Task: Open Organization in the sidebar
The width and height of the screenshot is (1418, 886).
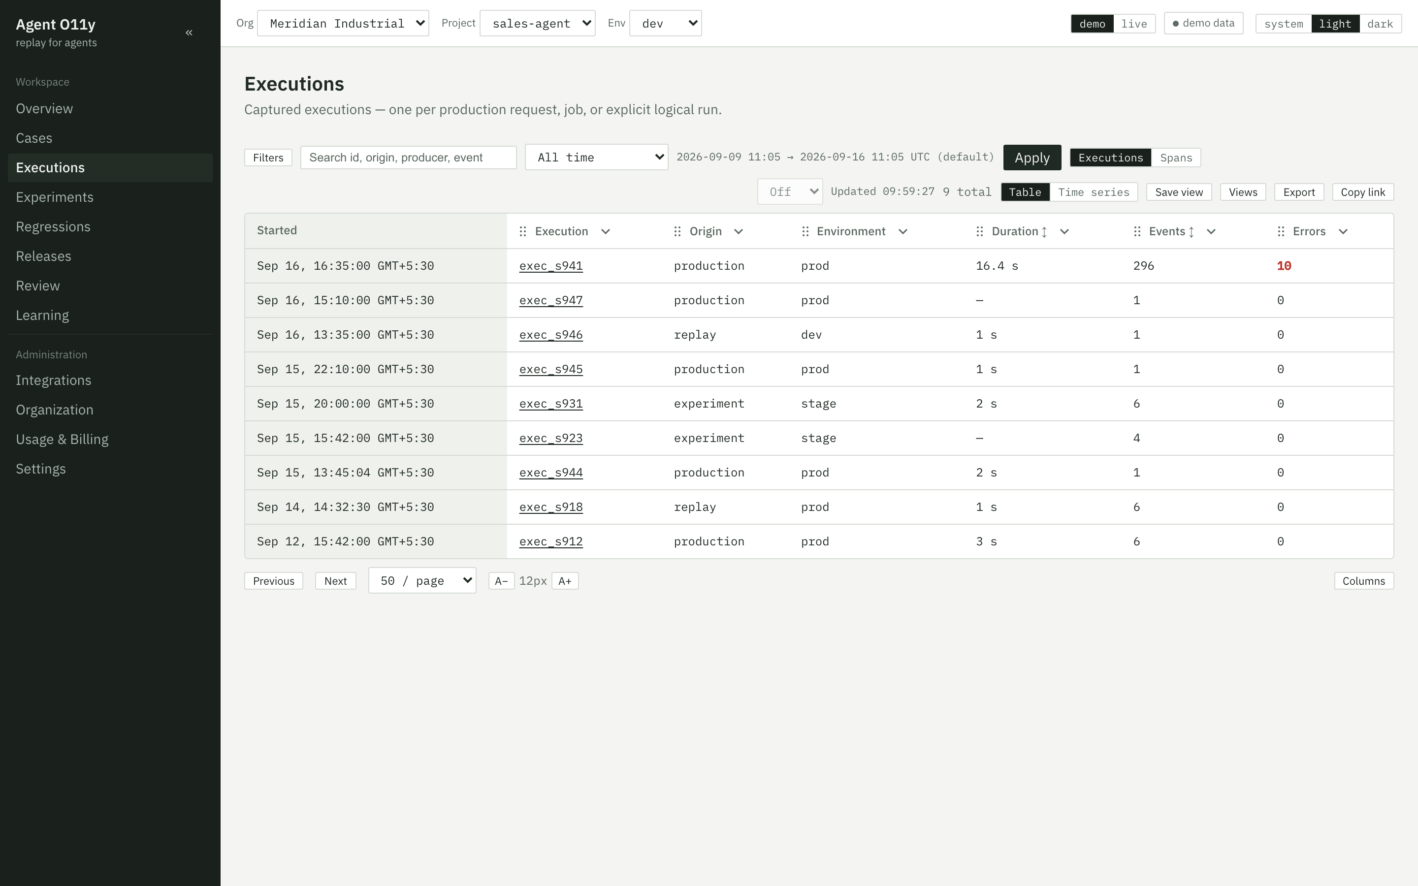Action: coord(110,410)
